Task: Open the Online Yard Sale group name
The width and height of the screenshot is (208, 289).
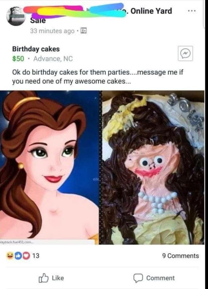Action: pos(151,11)
